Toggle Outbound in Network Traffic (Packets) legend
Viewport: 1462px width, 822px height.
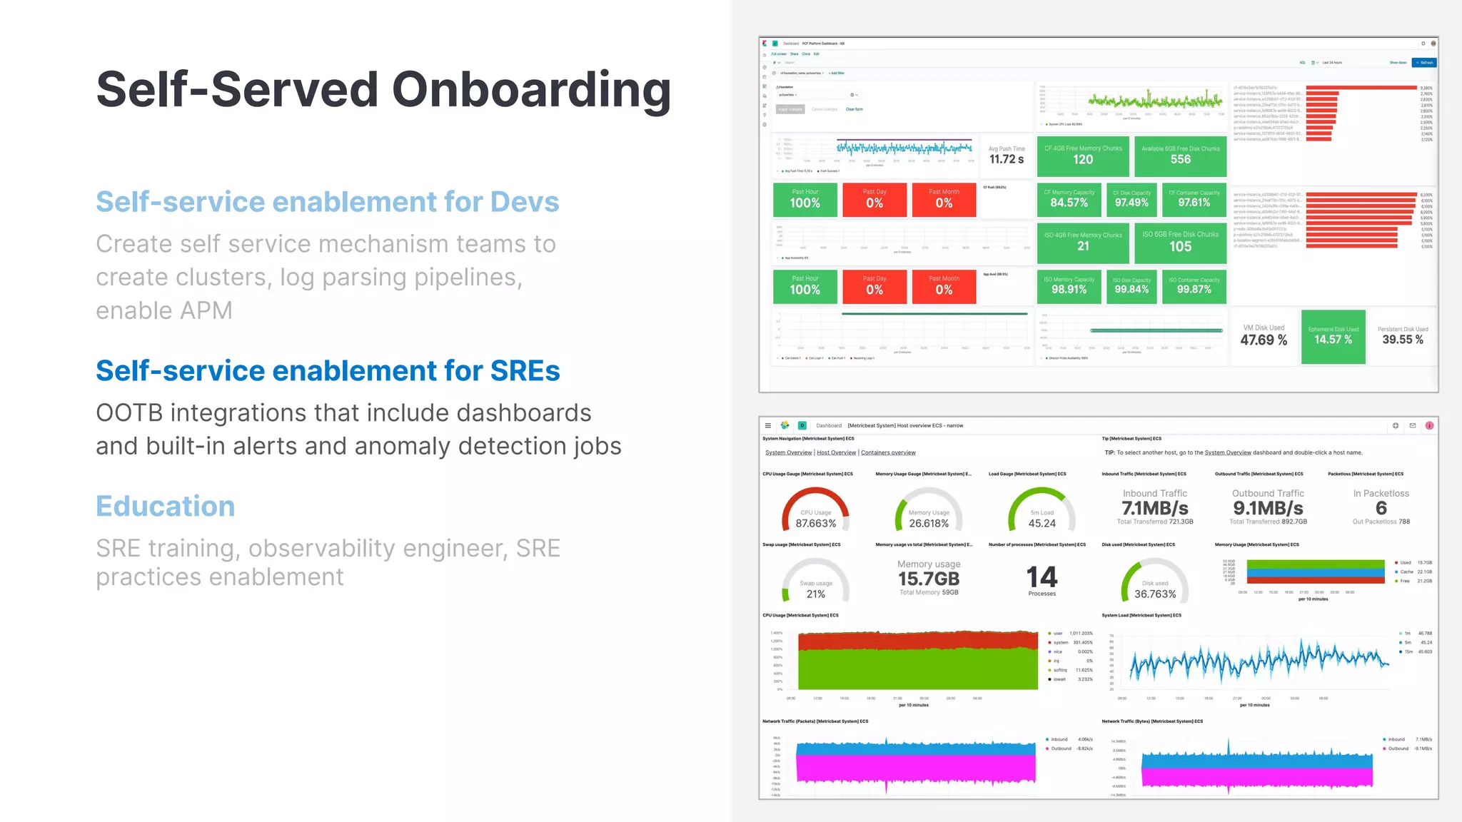pos(1060,749)
